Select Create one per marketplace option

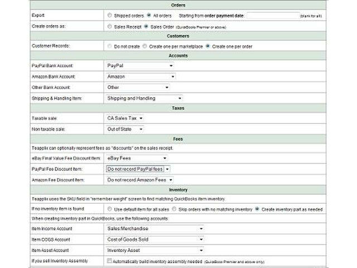[144, 46]
